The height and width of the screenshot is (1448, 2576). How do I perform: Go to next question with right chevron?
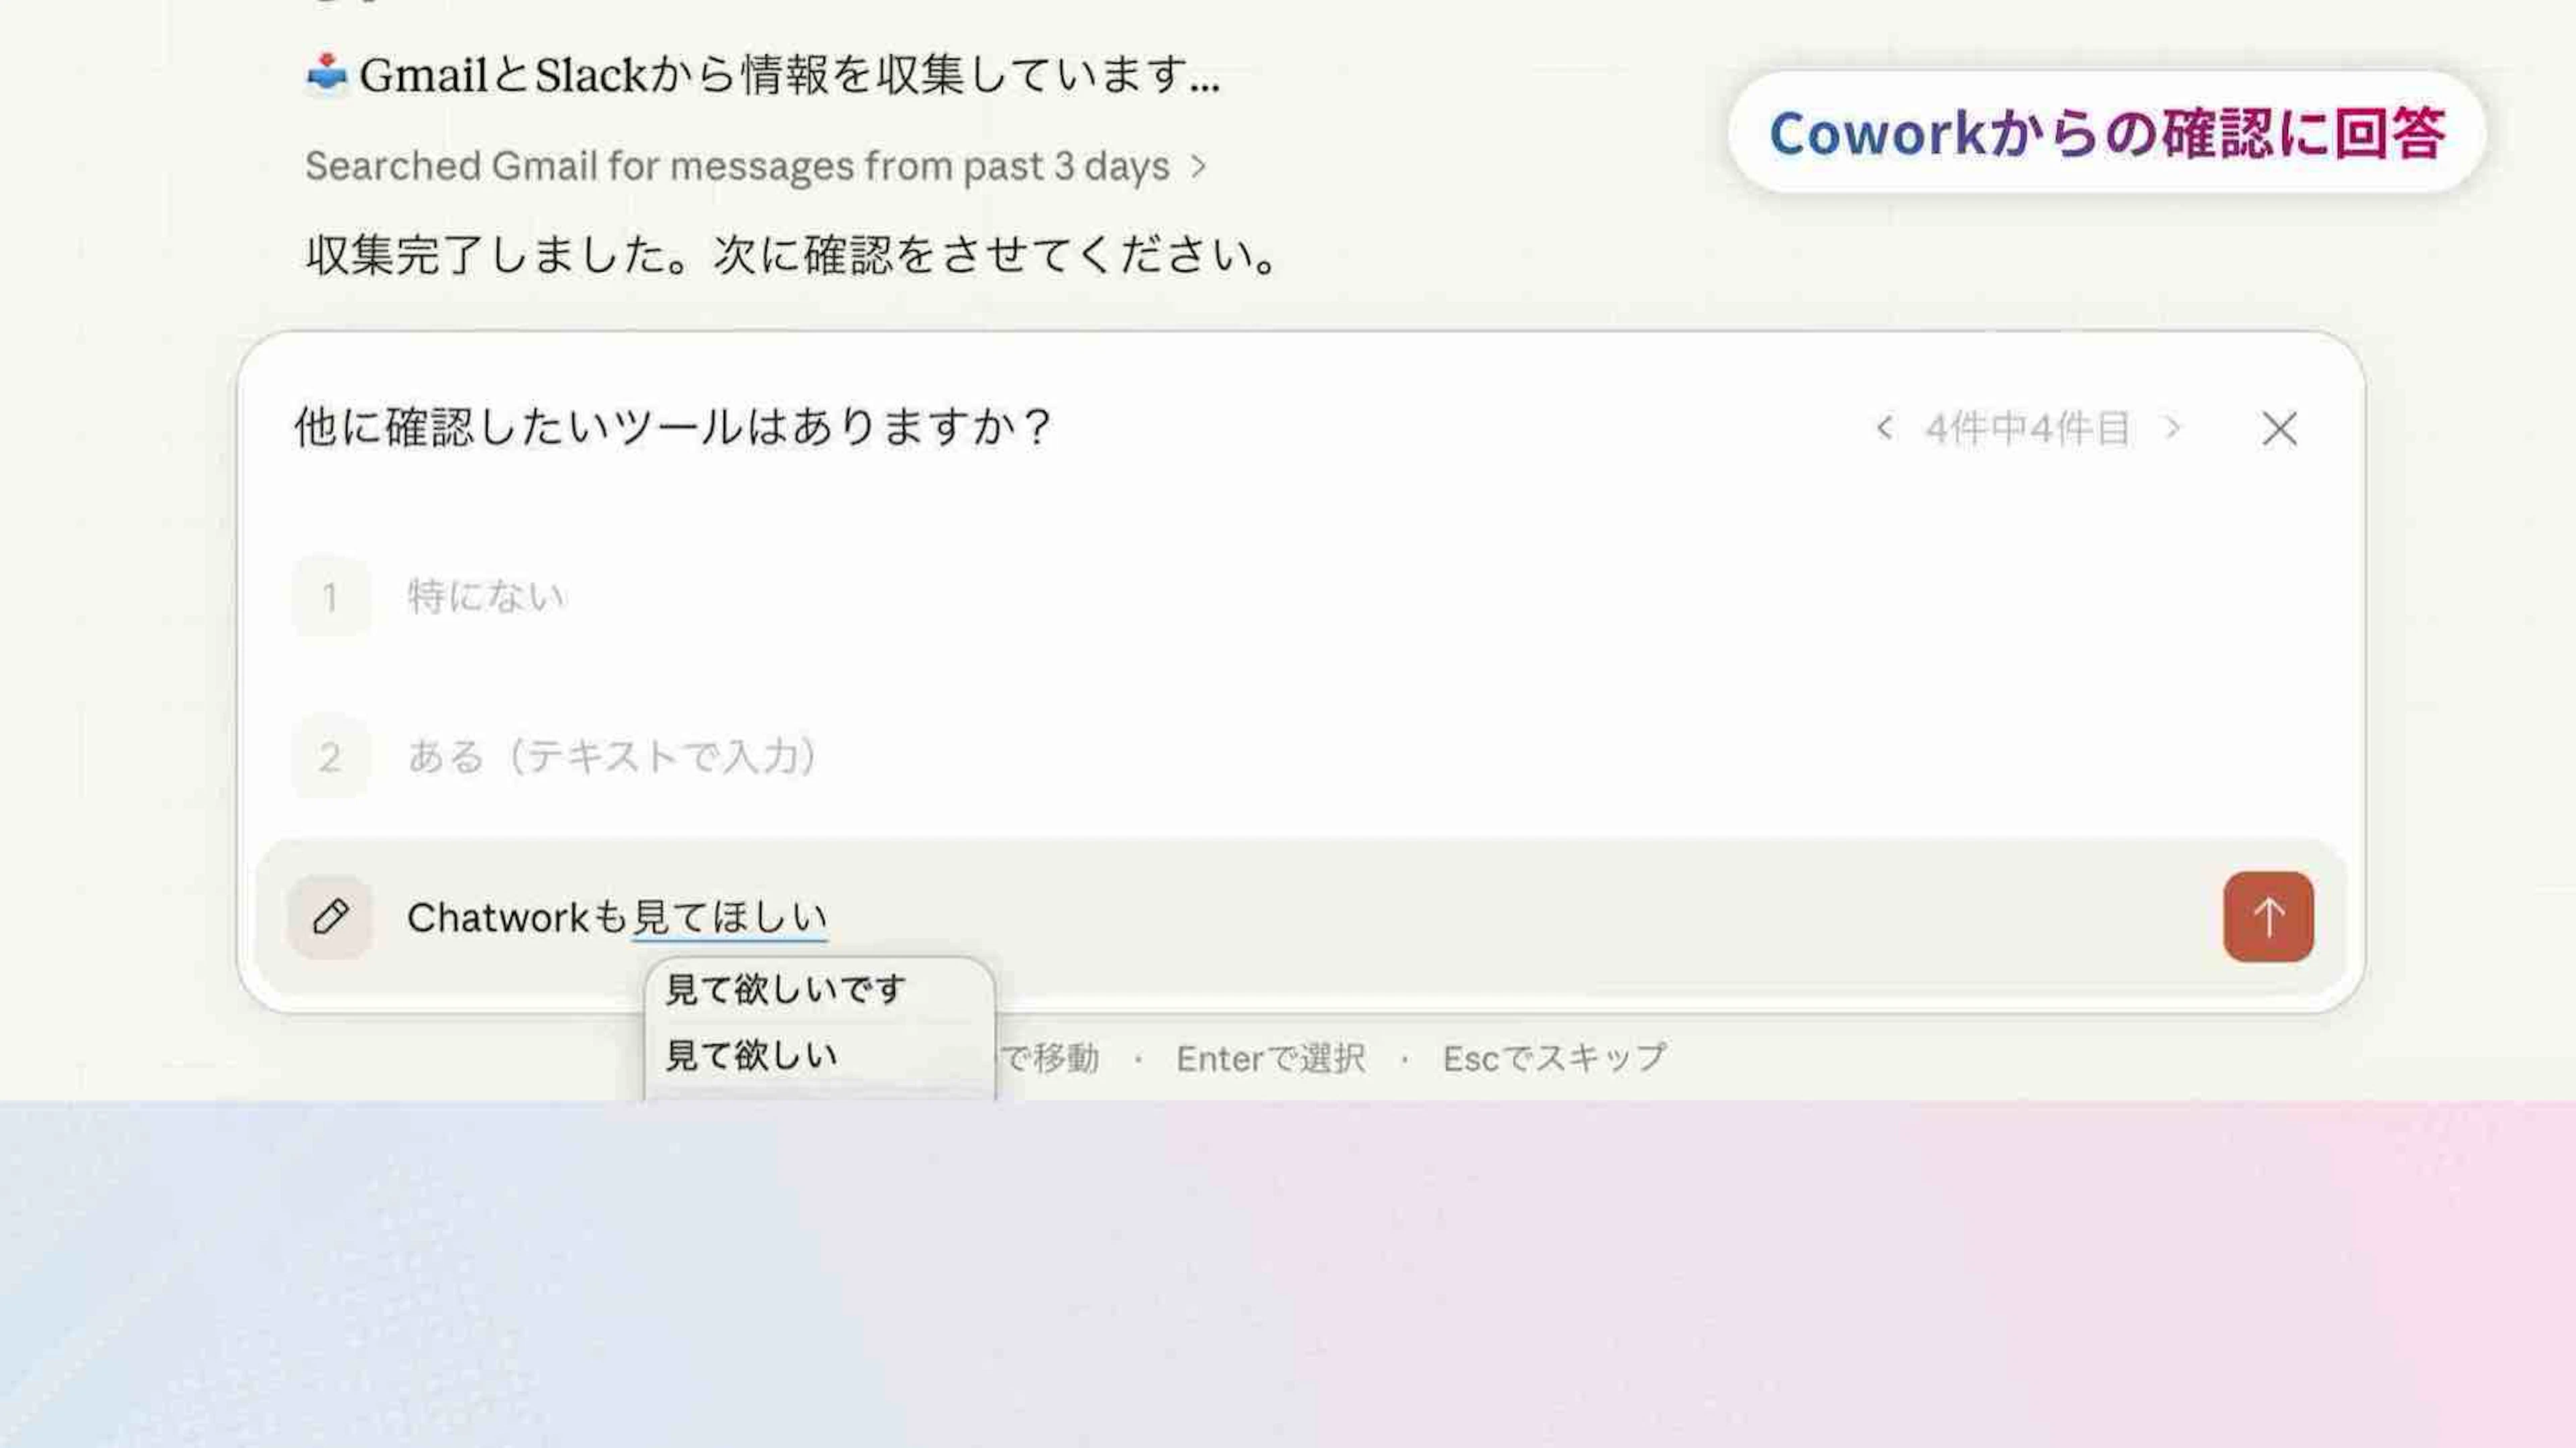pyautogui.click(x=2171, y=429)
